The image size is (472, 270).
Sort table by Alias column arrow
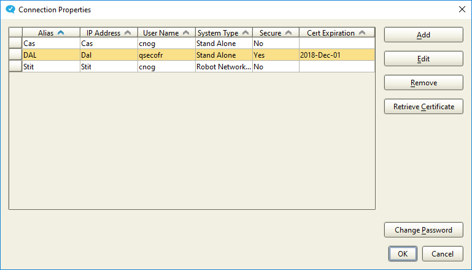coord(60,33)
